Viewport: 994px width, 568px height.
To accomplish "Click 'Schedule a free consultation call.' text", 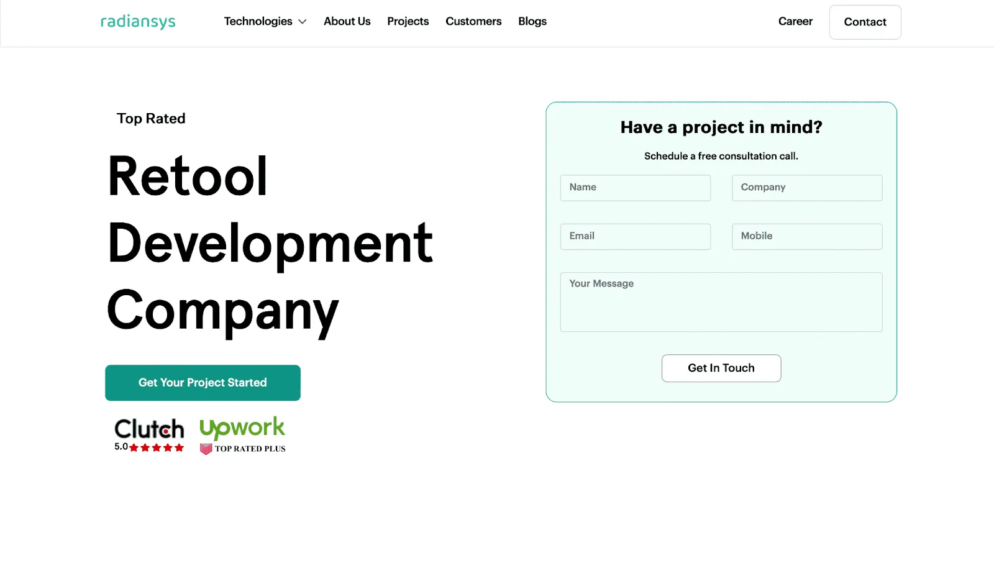I will (x=721, y=156).
